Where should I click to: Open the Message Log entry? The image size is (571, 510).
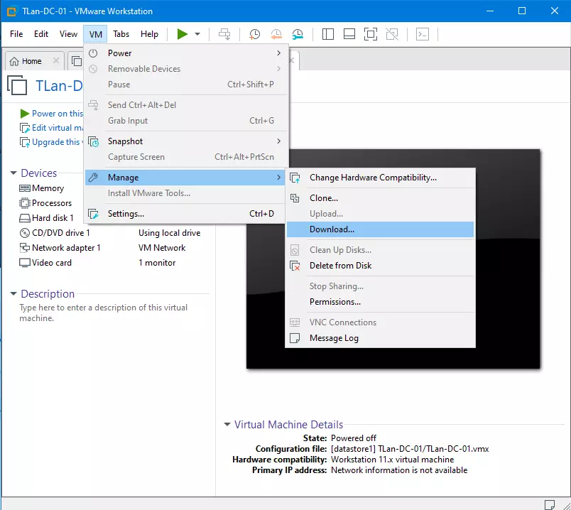380,338
